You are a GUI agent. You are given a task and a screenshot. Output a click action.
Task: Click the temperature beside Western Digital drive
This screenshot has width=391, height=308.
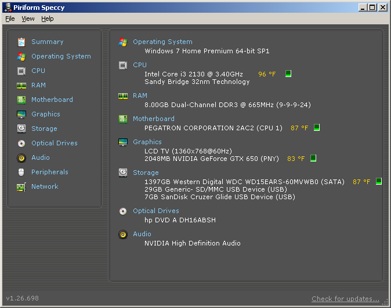coord(361,182)
